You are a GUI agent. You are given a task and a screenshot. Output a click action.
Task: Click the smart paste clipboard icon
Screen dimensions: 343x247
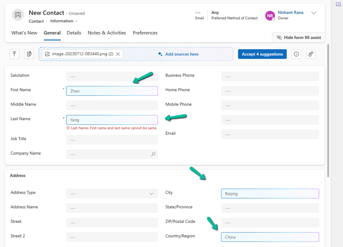pyautogui.click(x=29, y=54)
